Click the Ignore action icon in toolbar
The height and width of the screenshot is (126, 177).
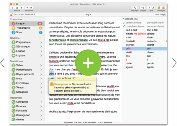coord(17,8)
